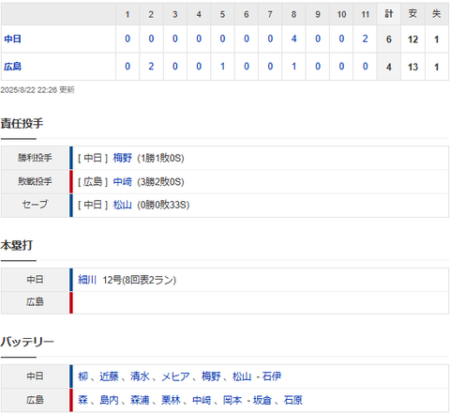Open home run hitter 細川's link
450x414 pixels.
[x=87, y=280]
